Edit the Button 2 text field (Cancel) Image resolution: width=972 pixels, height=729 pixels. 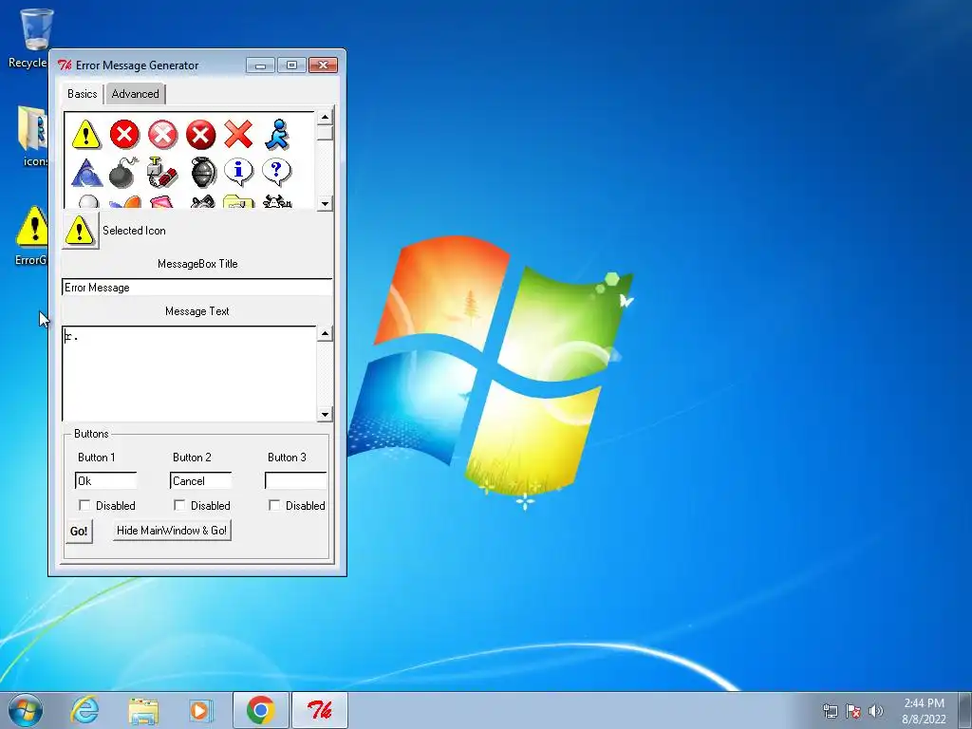[201, 480]
